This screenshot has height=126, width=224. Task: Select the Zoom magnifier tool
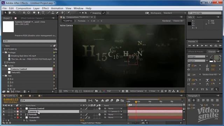(14, 13)
